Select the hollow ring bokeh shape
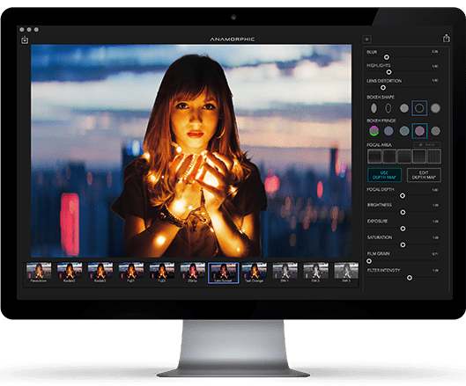Viewport: 466px width, 386px height. click(419, 108)
